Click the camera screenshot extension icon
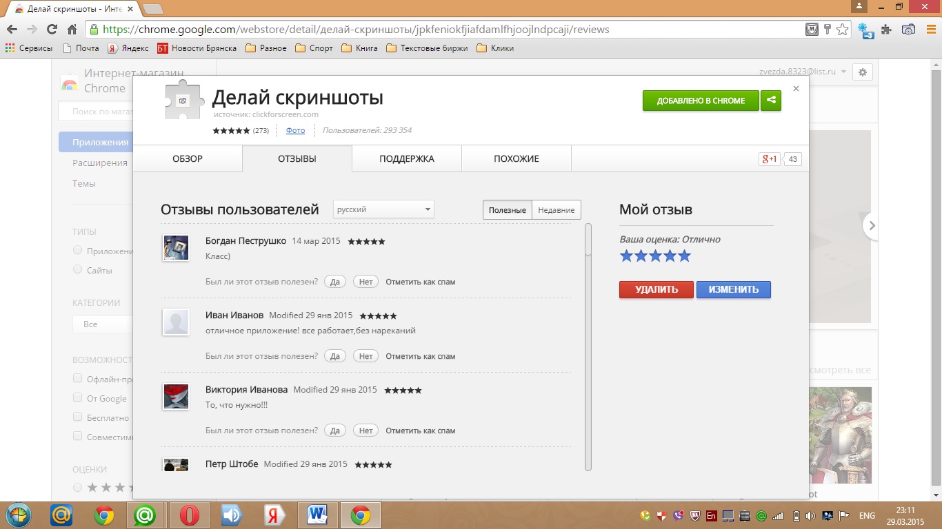Screen dimensions: 942x529 [x=908, y=30]
